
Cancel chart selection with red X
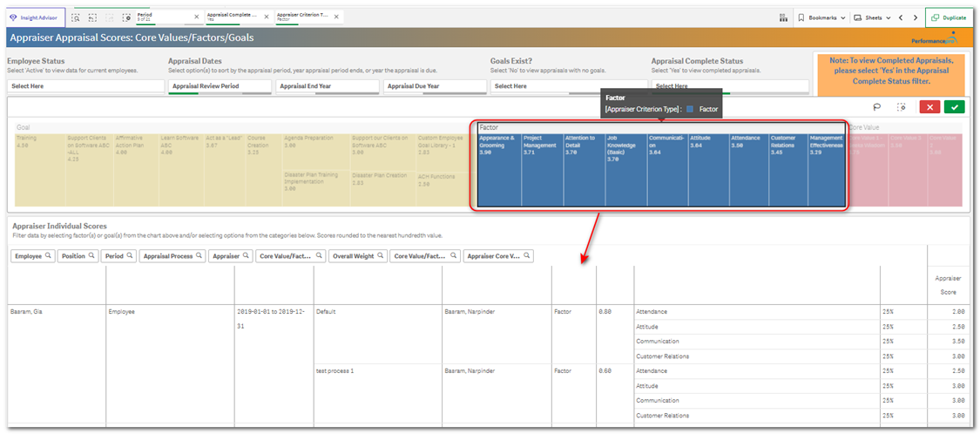929,107
